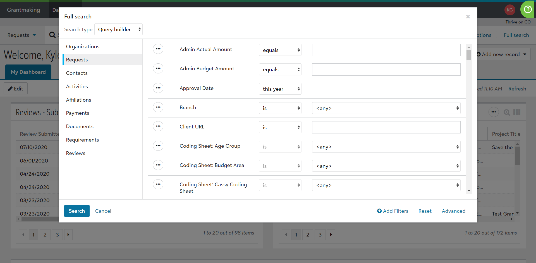536x263 pixels.
Task: Open options menu for Admin Budget Amount
Action: click(x=158, y=68)
